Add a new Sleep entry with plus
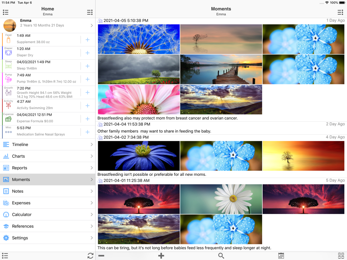 point(88,66)
